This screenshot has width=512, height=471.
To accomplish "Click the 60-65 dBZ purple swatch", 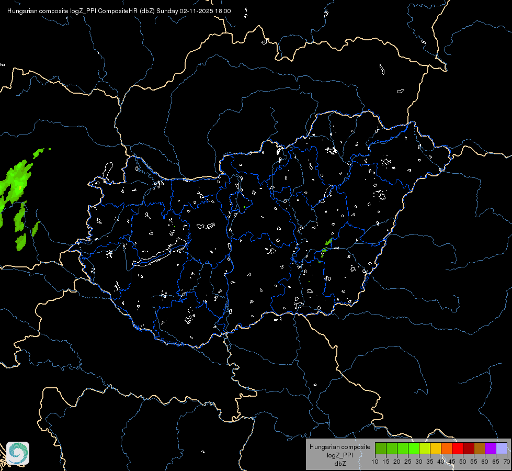I will pos(491,448).
